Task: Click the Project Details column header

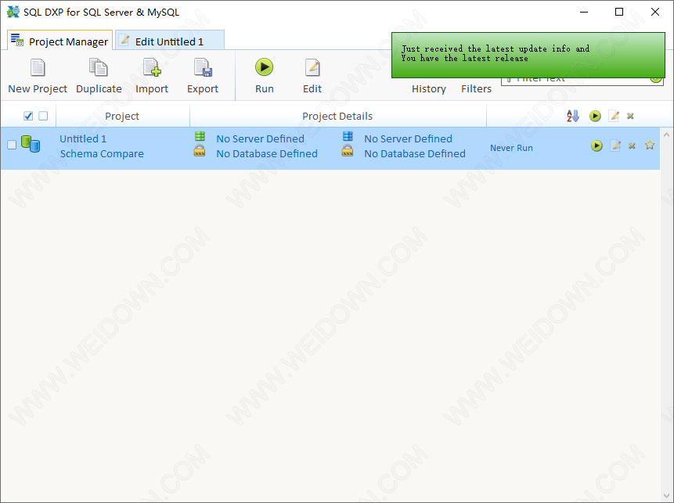Action: [337, 116]
